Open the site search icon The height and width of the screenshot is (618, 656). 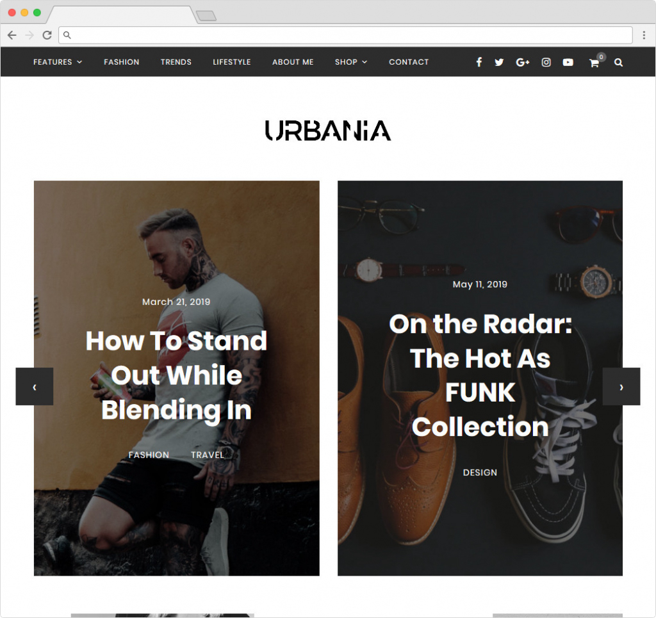[618, 62]
